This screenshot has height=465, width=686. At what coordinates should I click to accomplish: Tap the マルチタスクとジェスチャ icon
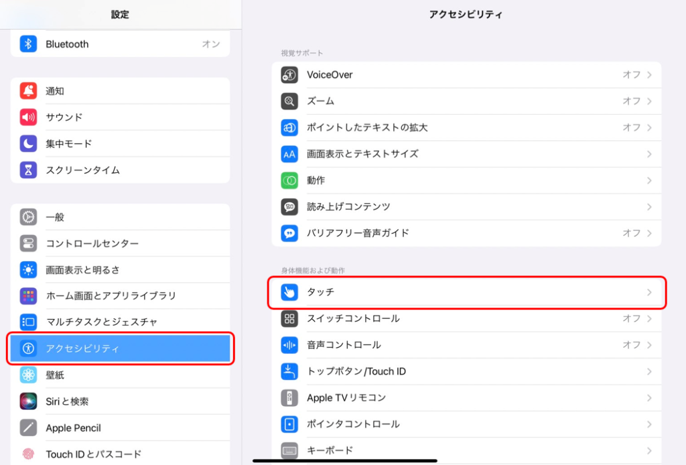pos(28,322)
